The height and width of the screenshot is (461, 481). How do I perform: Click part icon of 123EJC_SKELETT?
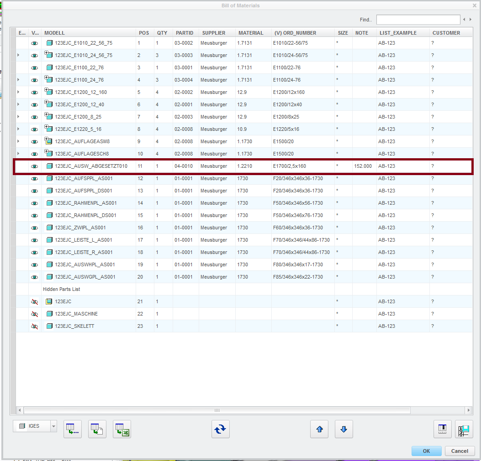point(49,326)
